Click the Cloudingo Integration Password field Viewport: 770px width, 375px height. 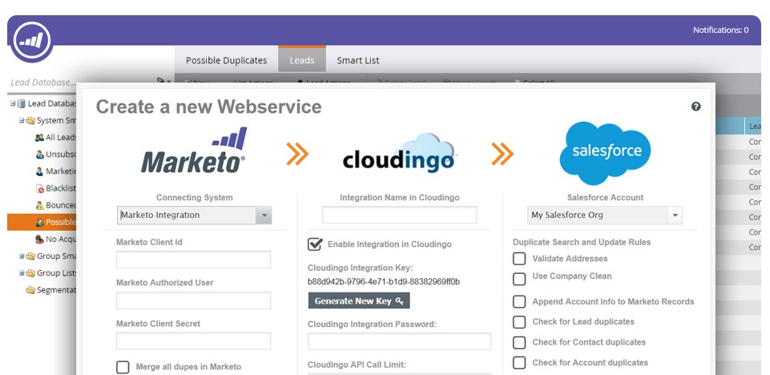tap(399, 341)
